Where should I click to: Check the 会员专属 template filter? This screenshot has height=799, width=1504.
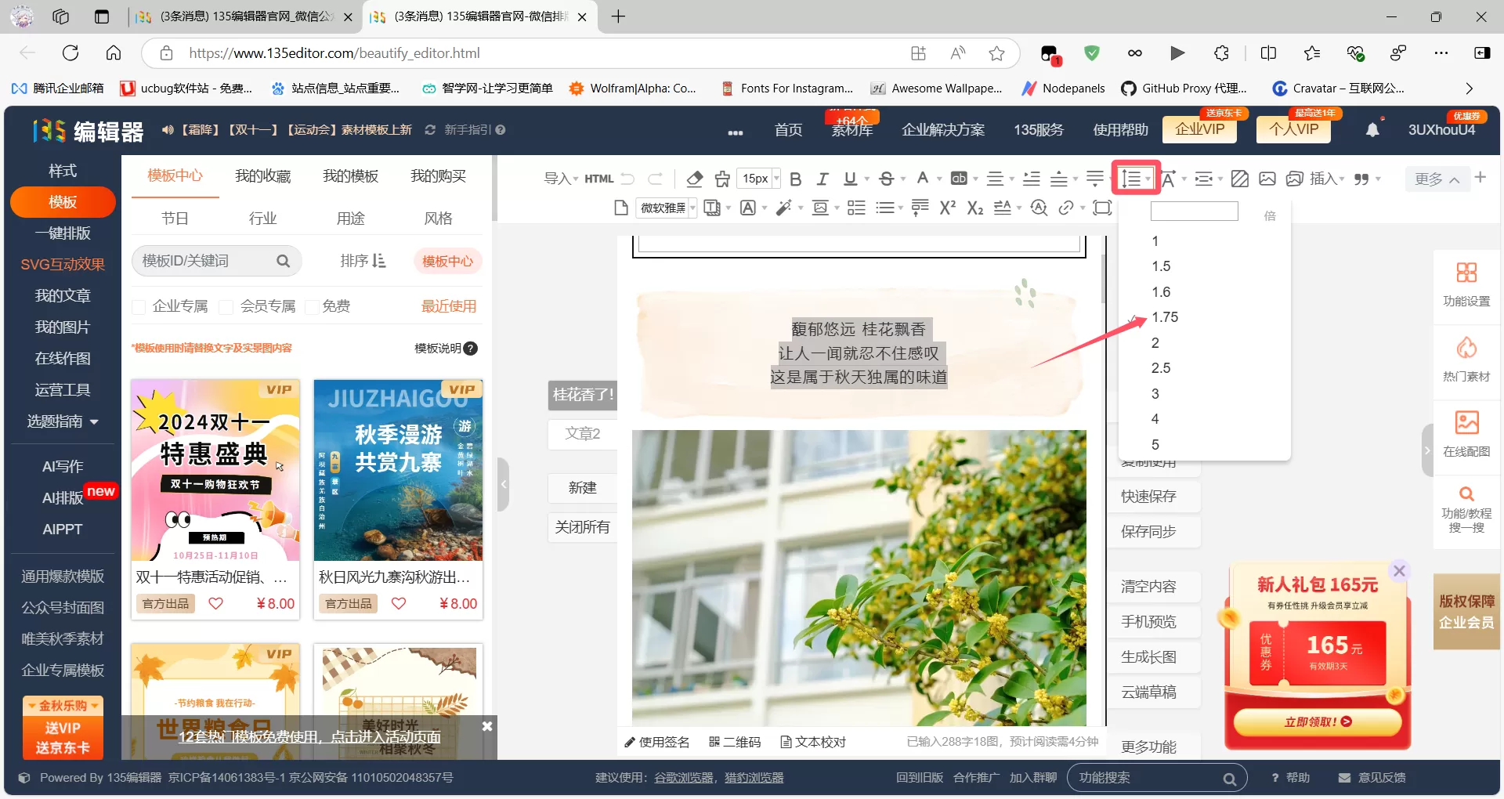tap(226, 306)
